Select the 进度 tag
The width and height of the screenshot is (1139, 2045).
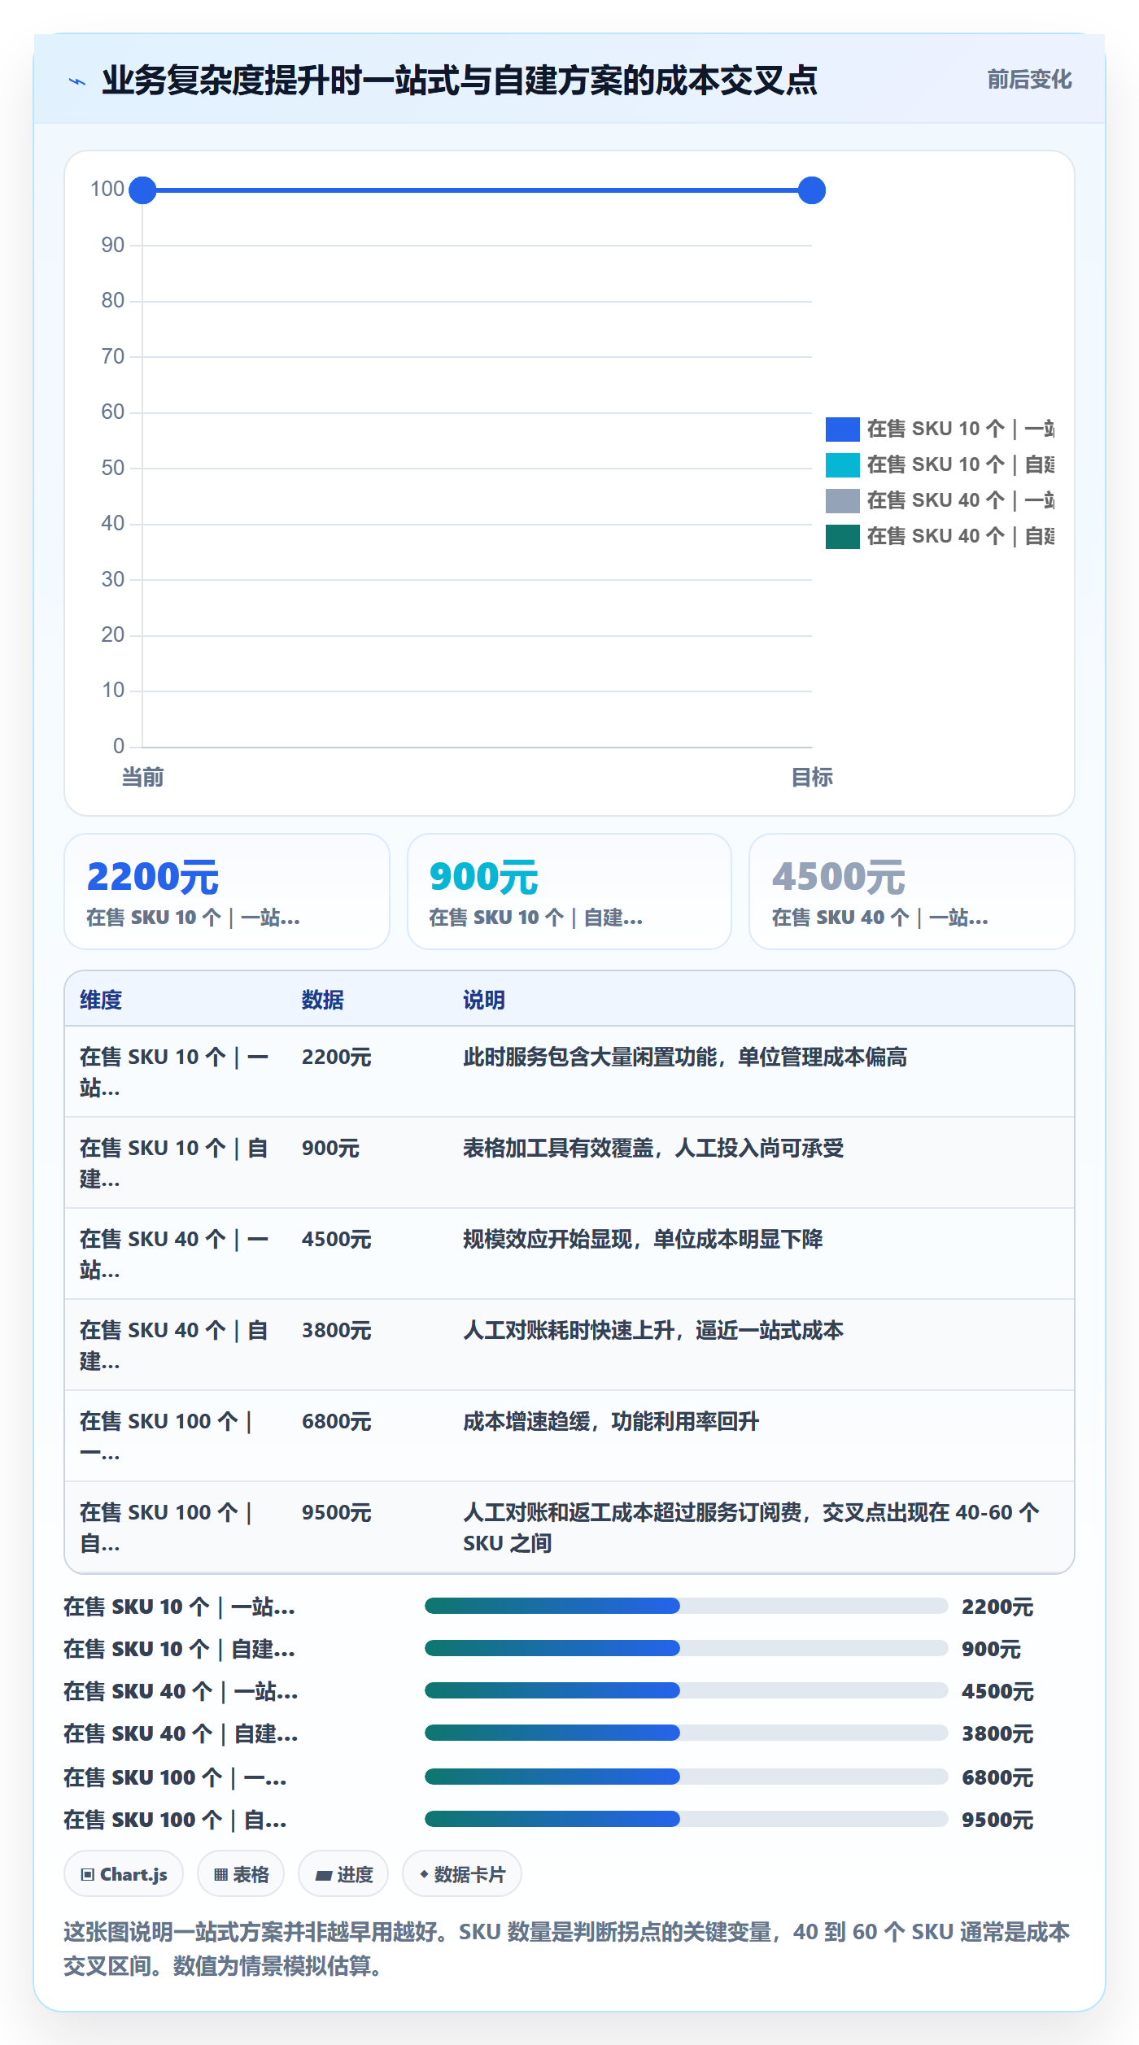(343, 1874)
